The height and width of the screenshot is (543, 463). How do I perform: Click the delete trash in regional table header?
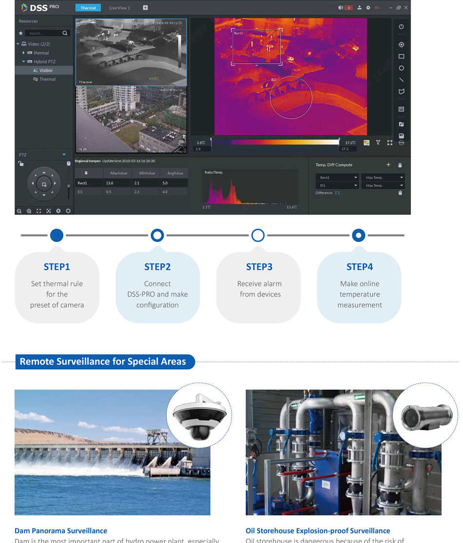coord(86,173)
